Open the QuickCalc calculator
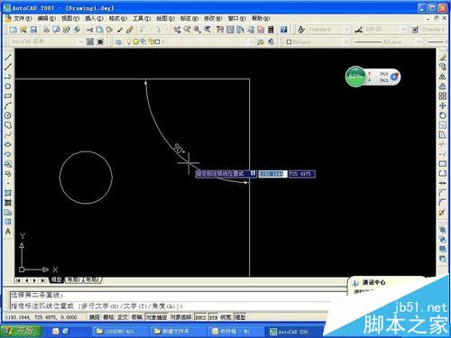Image resolution: width=451 pixels, height=338 pixels. coord(271,30)
